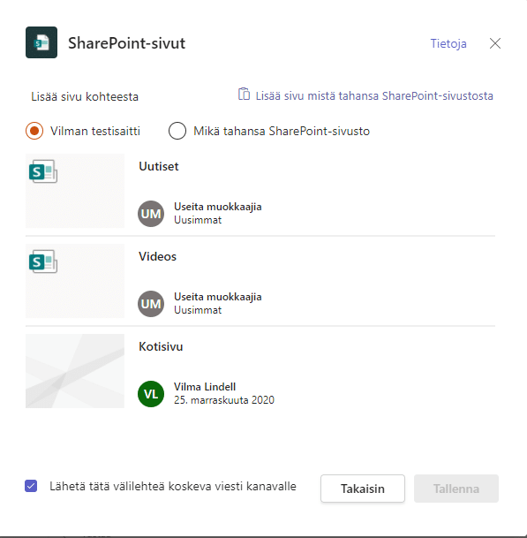Select the Kotisivu page title
This screenshot has width=527, height=538.
tap(161, 346)
